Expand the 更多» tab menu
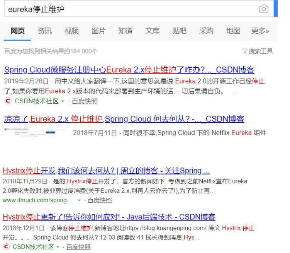This screenshot has width=290, height=253. [x=260, y=31]
